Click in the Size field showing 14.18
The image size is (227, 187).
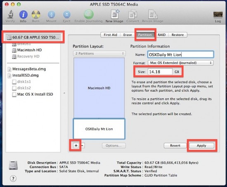point(160,72)
